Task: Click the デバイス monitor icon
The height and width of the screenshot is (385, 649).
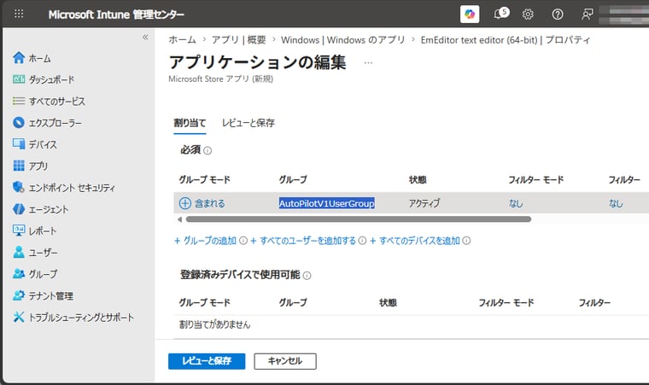Action: (19, 144)
